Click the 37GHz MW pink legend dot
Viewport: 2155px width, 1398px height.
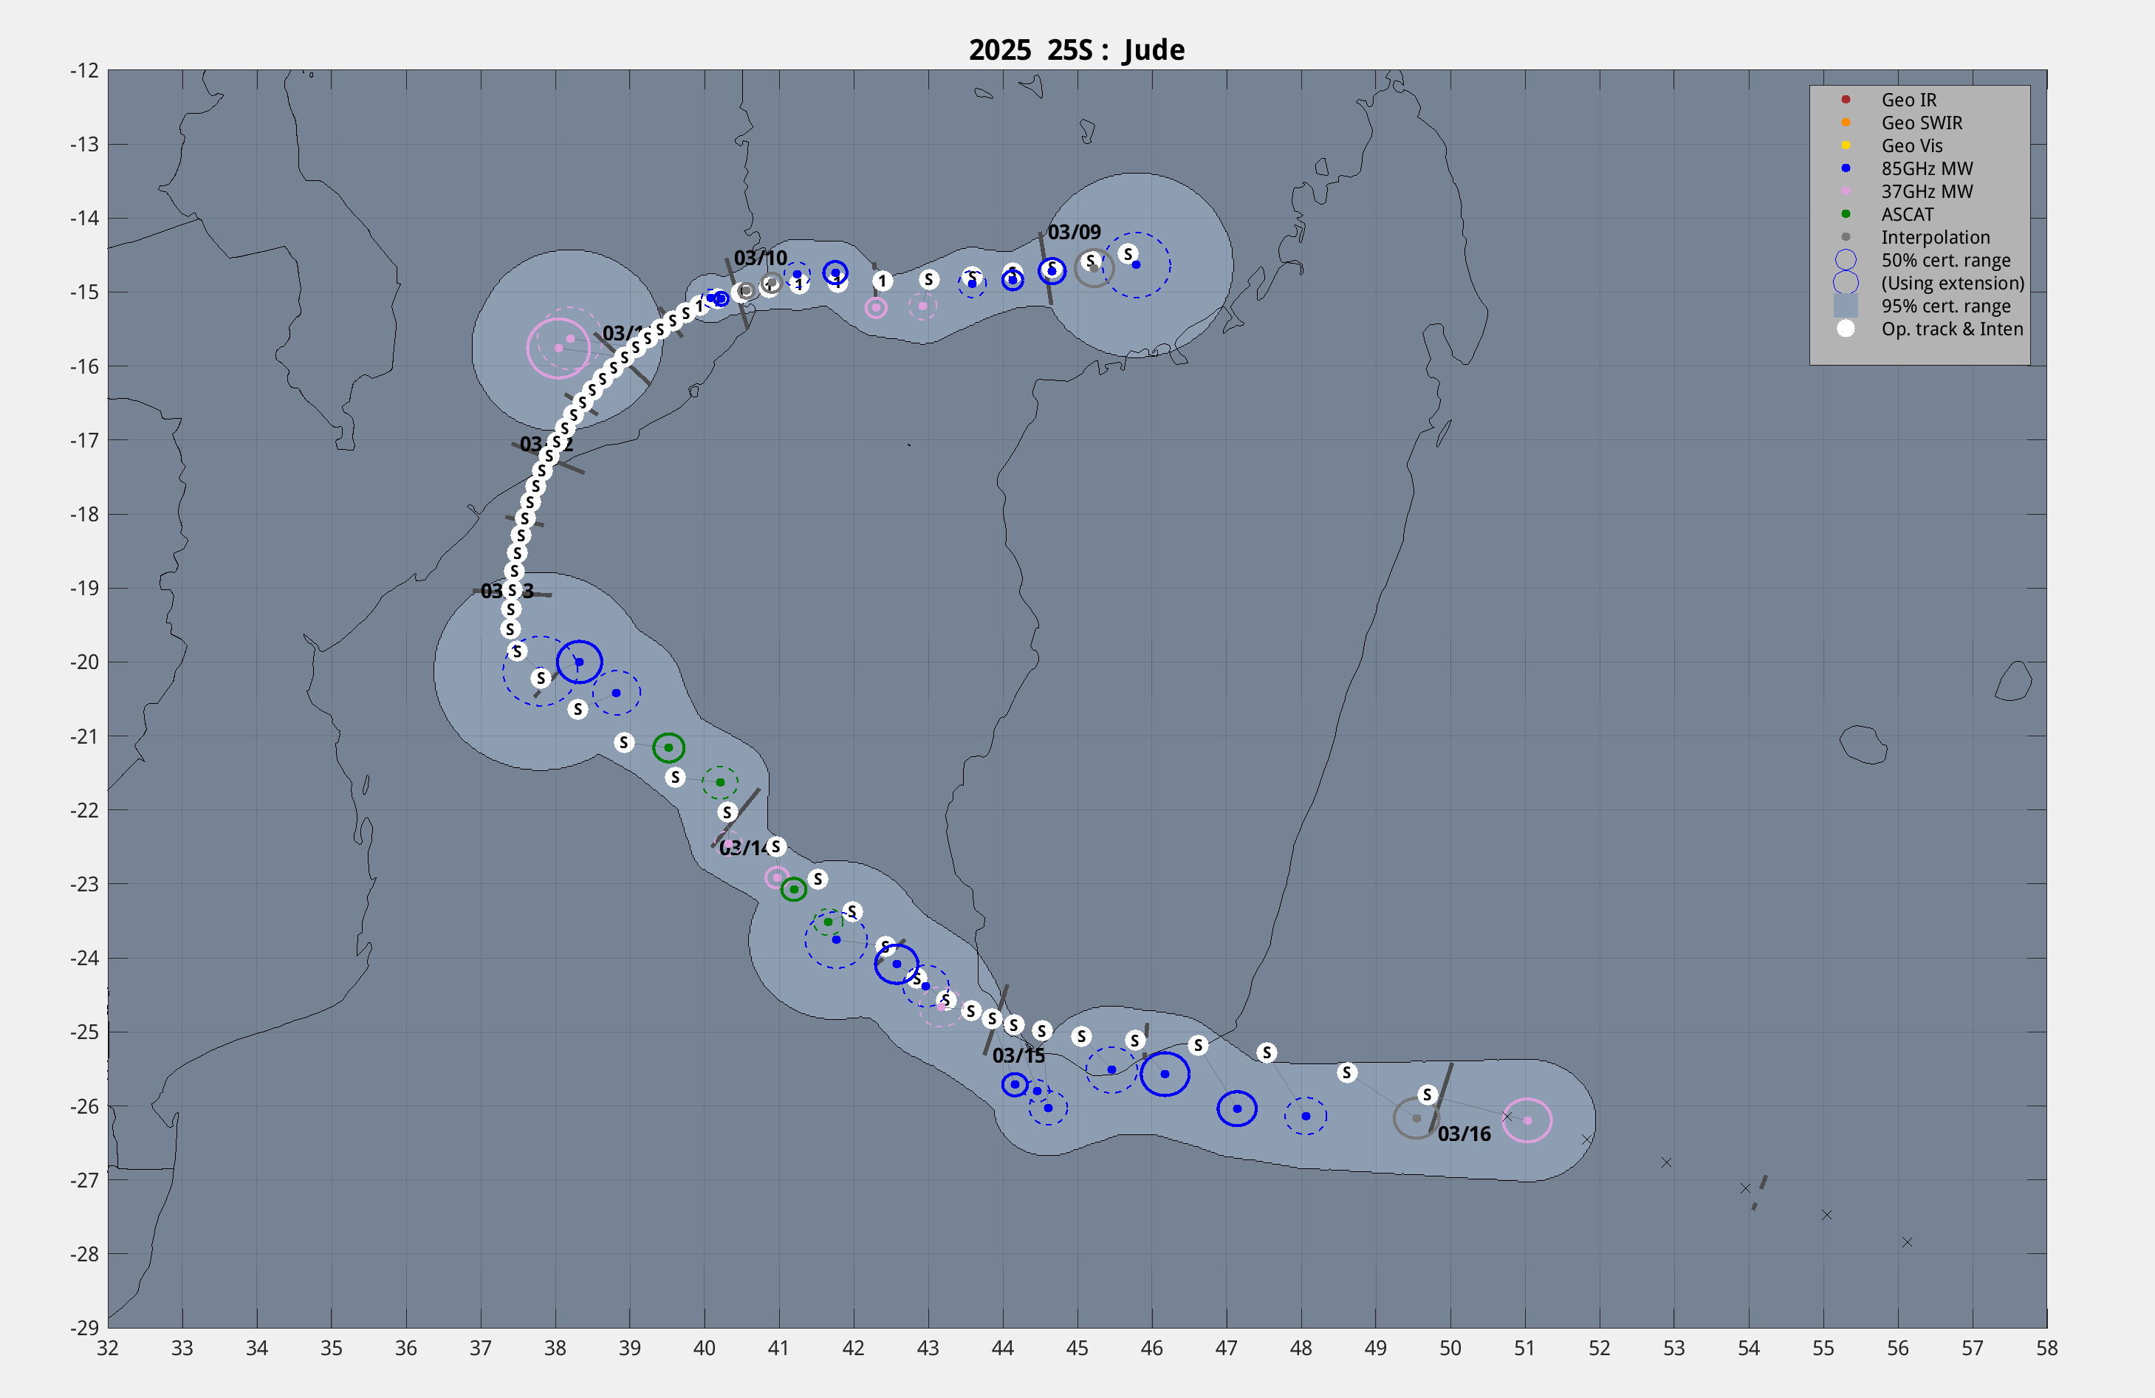point(1846,191)
